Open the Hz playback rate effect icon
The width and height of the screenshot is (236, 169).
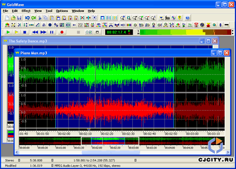[184, 25]
